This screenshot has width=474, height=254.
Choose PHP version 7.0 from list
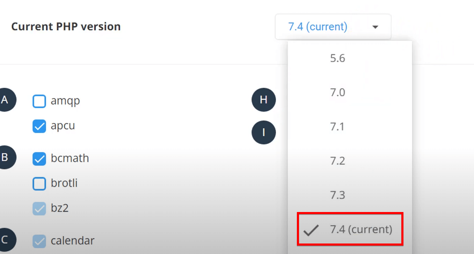click(x=337, y=92)
